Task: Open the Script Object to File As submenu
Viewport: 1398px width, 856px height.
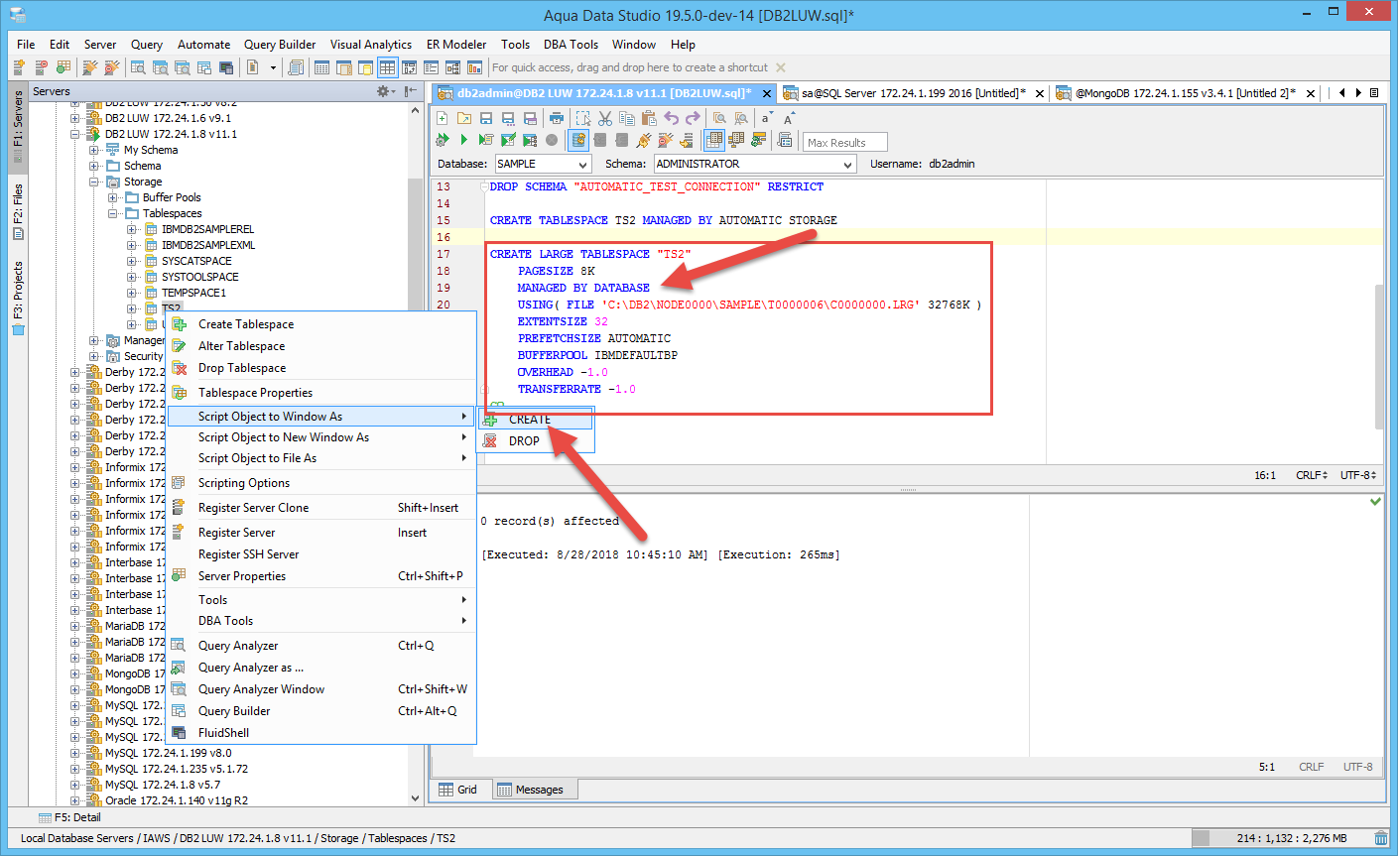Action: 322,458
